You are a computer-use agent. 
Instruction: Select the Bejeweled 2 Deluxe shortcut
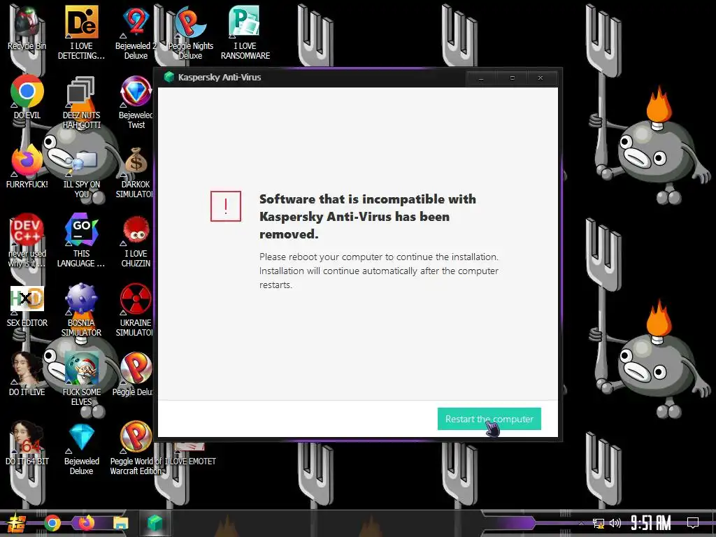pos(136,33)
